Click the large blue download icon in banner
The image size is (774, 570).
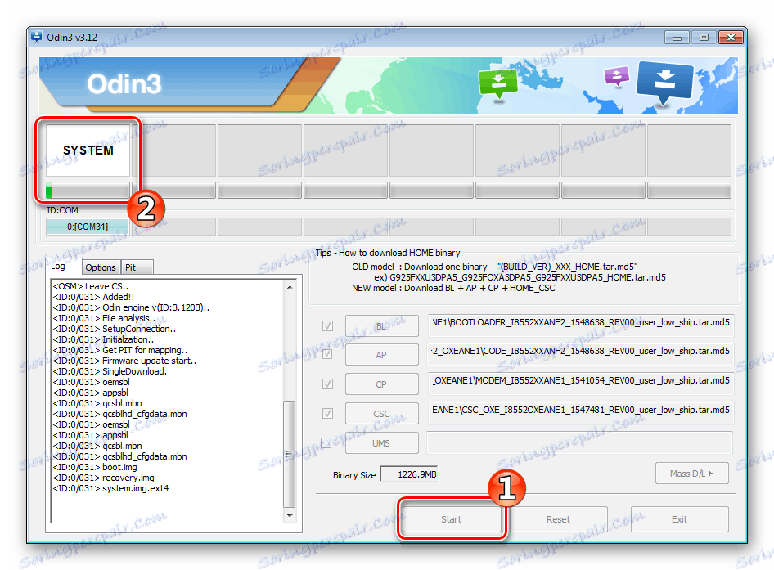coord(664,83)
